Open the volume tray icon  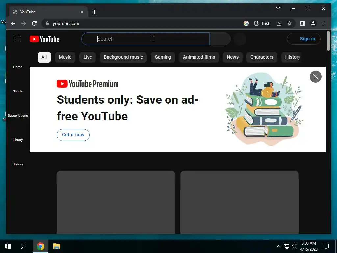[x=294, y=246]
